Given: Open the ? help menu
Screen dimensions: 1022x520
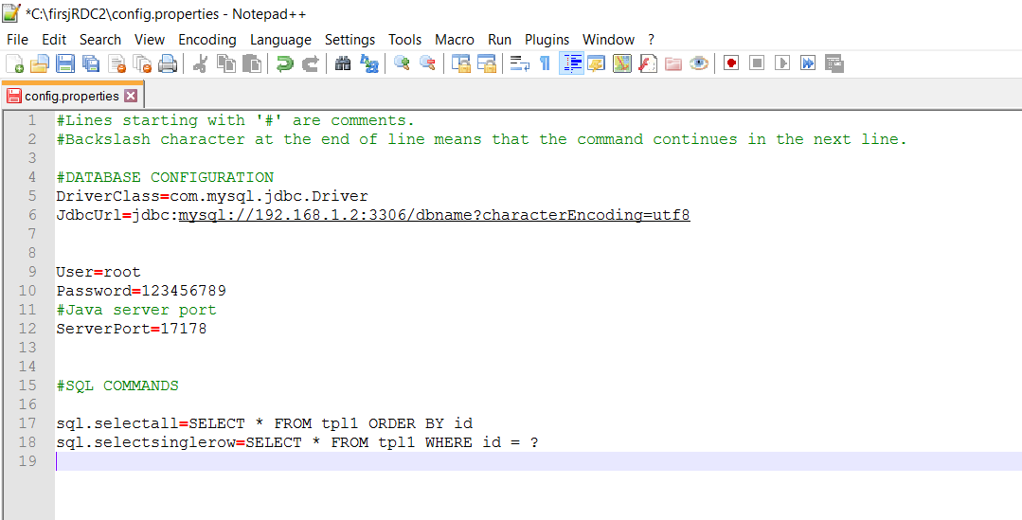Looking at the screenshot, I should click(651, 40).
